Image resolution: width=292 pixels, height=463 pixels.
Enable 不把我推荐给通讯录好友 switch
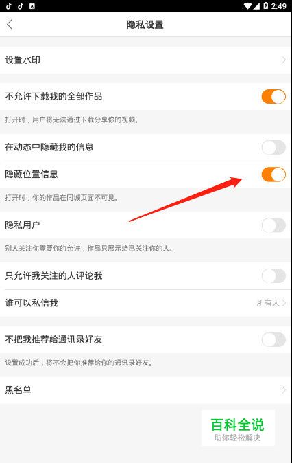[273, 339]
